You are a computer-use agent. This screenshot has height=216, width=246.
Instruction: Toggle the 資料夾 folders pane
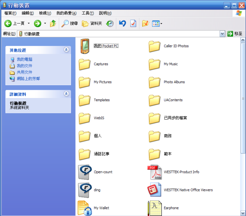tap(92, 24)
